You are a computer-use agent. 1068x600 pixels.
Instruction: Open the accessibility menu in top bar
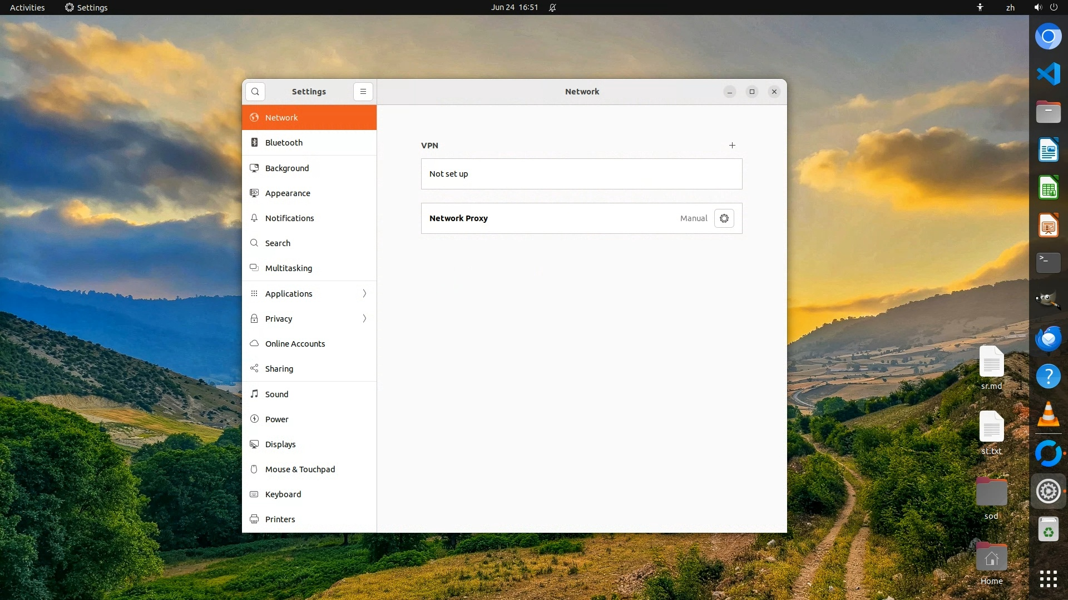[x=980, y=8]
